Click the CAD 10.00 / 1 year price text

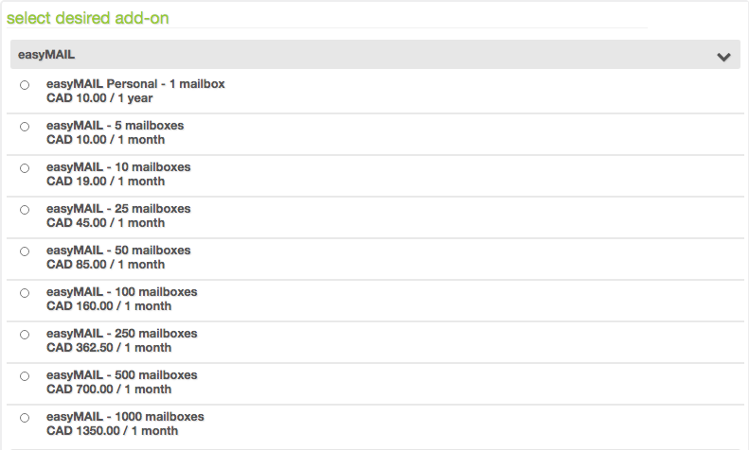[x=99, y=98]
